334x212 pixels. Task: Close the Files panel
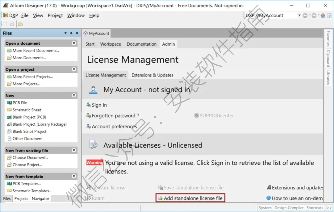click(x=77, y=33)
